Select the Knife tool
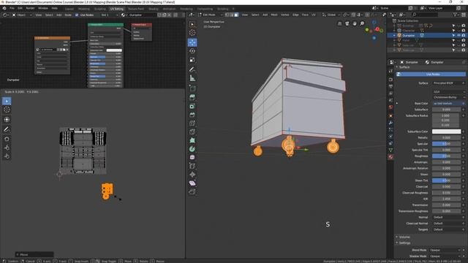This screenshot has height=263, width=468. (x=192, y=131)
